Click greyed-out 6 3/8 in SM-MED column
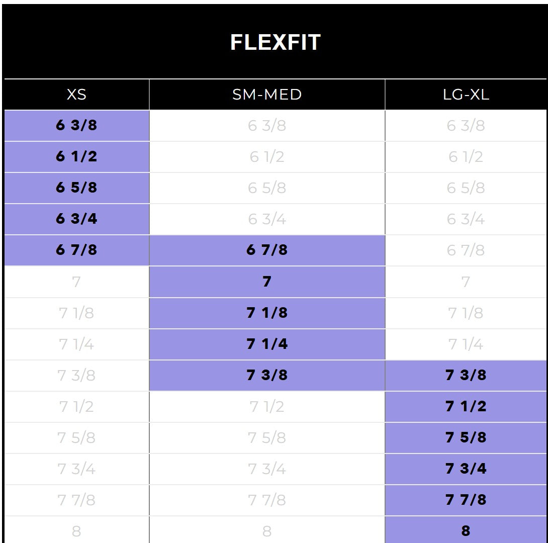This screenshot has height=543, width=548. 267,126
